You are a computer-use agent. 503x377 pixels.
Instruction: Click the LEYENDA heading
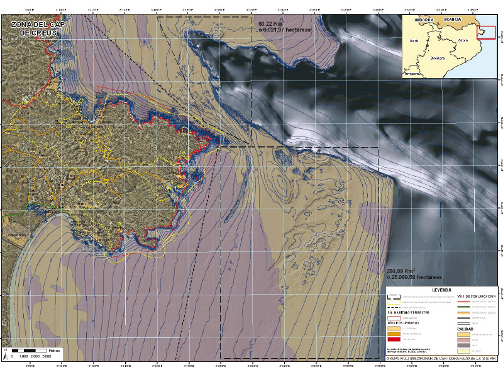tap(441, 290)
